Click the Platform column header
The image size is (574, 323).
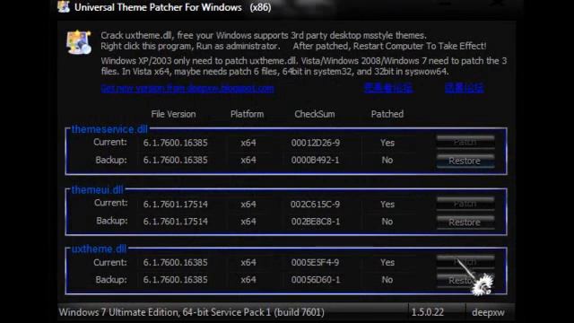pos(248,114)
